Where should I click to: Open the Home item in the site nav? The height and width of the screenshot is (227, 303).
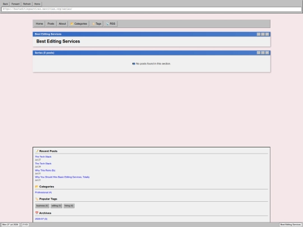39,24
